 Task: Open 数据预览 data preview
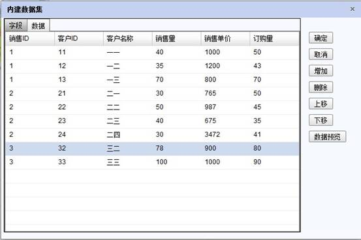coord(327,137)
